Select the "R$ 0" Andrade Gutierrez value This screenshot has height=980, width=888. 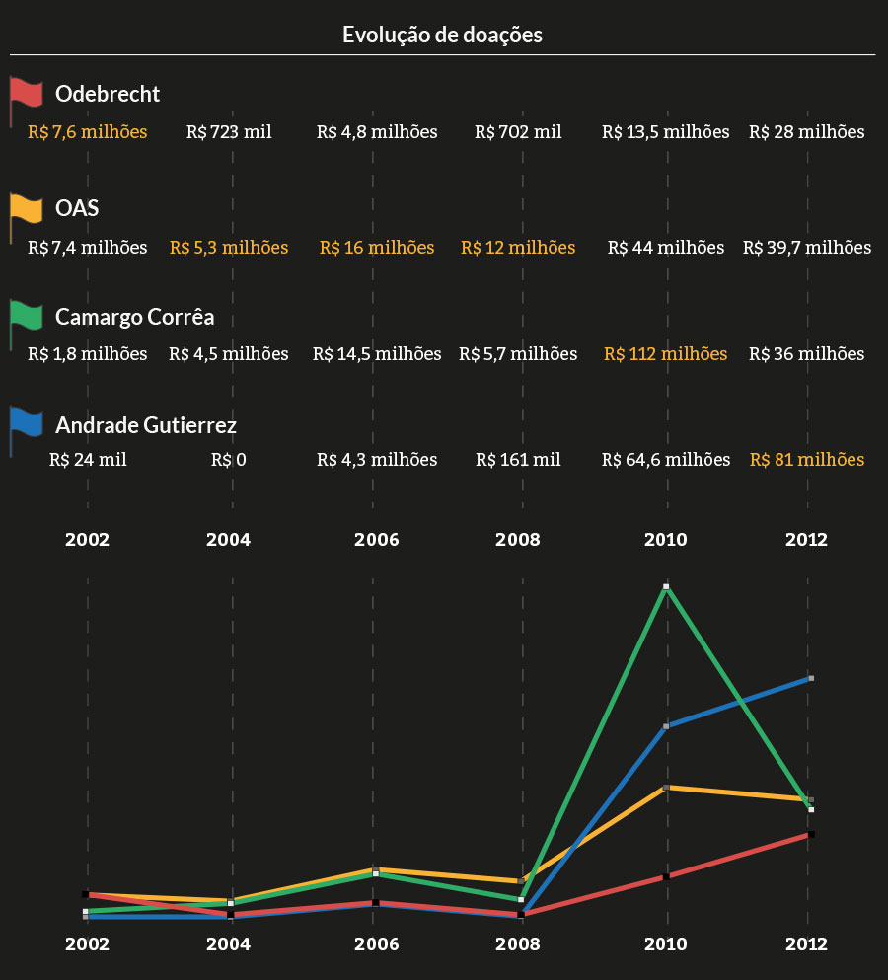[229, 460]
